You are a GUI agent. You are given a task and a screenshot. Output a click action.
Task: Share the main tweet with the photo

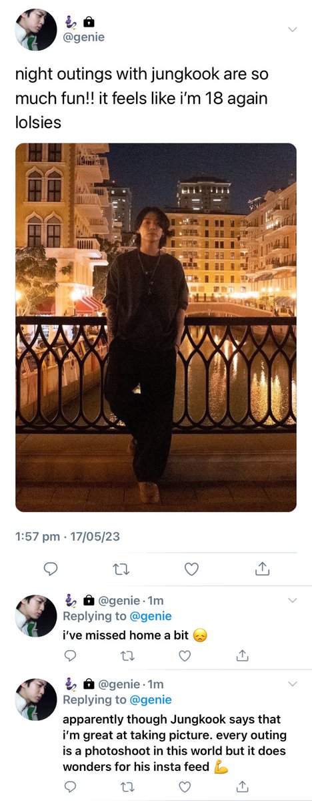[262, 569]
